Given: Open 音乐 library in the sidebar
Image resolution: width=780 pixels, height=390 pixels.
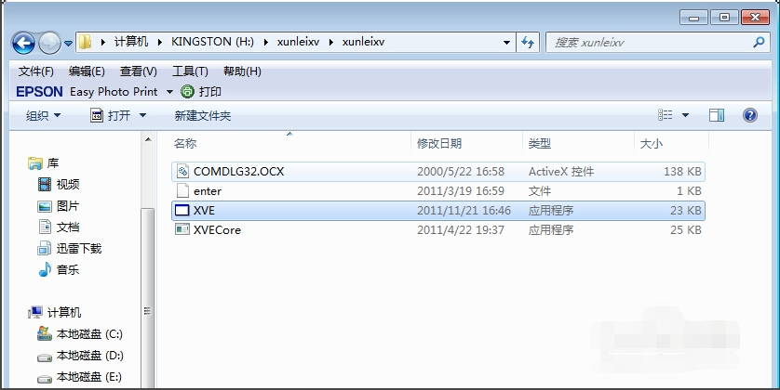Looking at the screenshot, I should [x=59, y=270].
